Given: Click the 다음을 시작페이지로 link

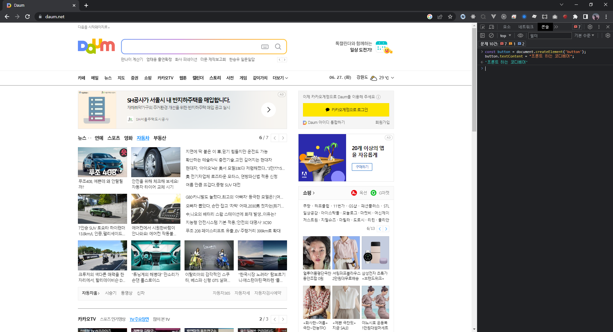Looking at the screenshot, I should click(x=94, y=27).
